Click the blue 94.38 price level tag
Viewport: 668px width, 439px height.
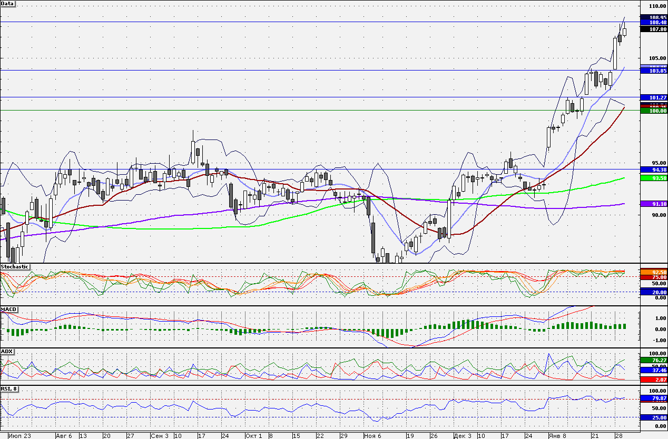(653, 170)
